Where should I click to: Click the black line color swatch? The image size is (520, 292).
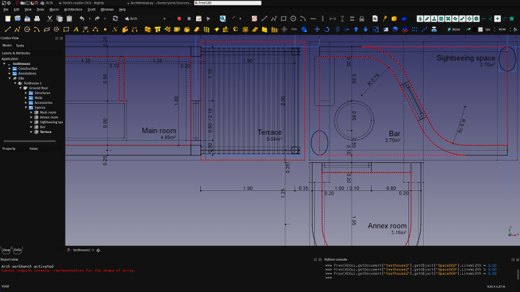(474, 29)
